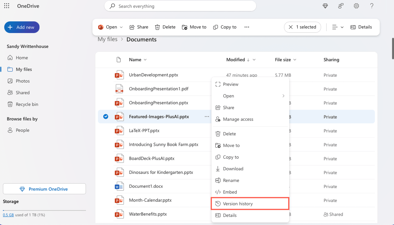This screenshot has width=394, height=225.
Task: Click the Add new button
Action: (22, 27)
